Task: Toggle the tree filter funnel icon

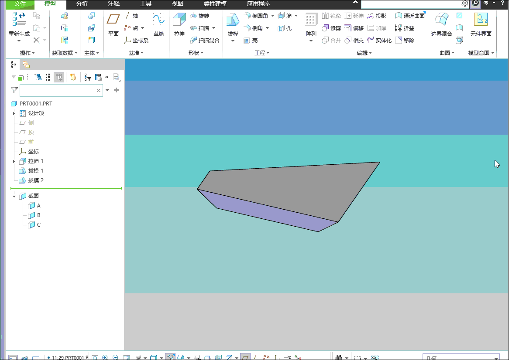Action: [14, 90]
